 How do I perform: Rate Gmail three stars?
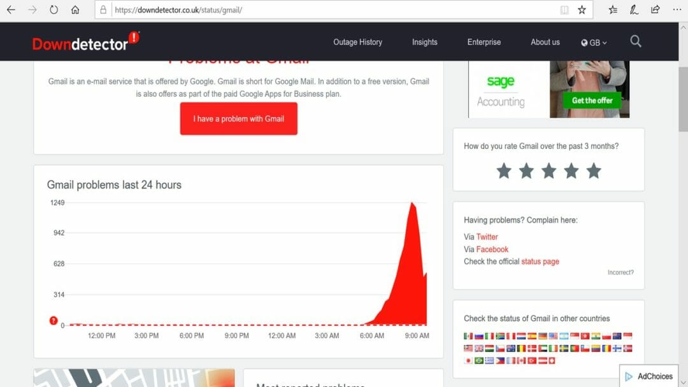click(548, 171)
